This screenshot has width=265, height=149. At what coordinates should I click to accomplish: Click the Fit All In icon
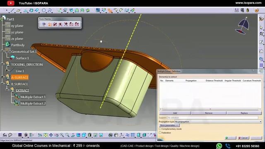[46, 135]
